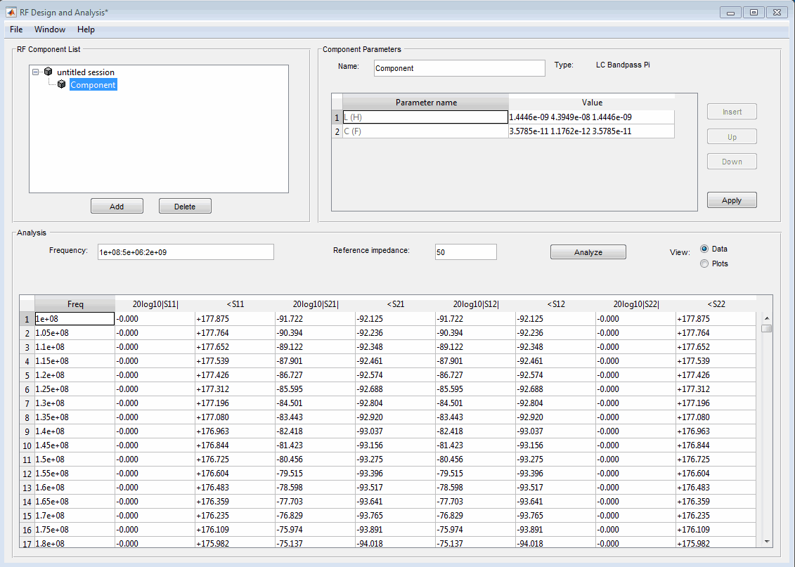Click the Value column header
The width and height of the screenshot is (795, 567).
click(x=591, y=103)
